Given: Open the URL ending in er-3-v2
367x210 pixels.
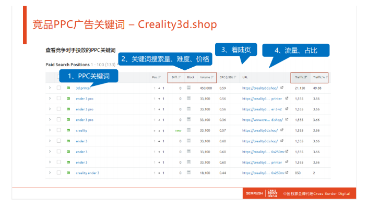Looking at the screenshot, I should 262,109.
